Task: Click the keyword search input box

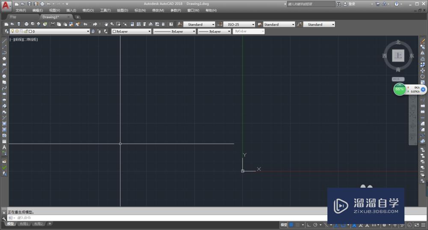Action: tap(311, 4)
